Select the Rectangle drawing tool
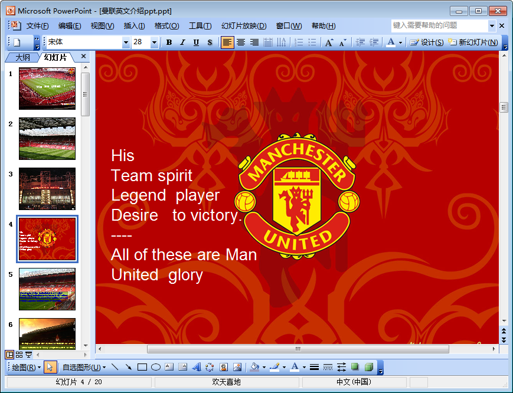The height and width of the screenshot is (393, 513). (142, 367)
